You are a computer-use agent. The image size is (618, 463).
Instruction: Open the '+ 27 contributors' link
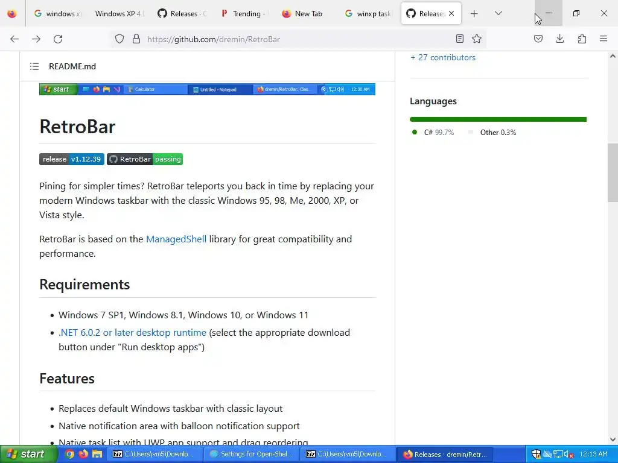click(443, 57)
